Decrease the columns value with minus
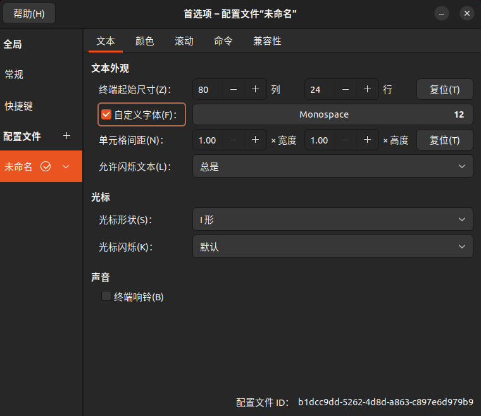Image resolution: width=481 pixels, height=416 pixels. click(x=234, y=89)
